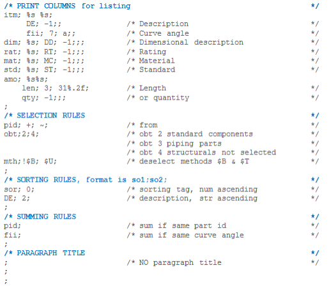Click the obt 3 piping parts comment
Viewport: 329px width, 291px height.
click(x=174, y=144)
